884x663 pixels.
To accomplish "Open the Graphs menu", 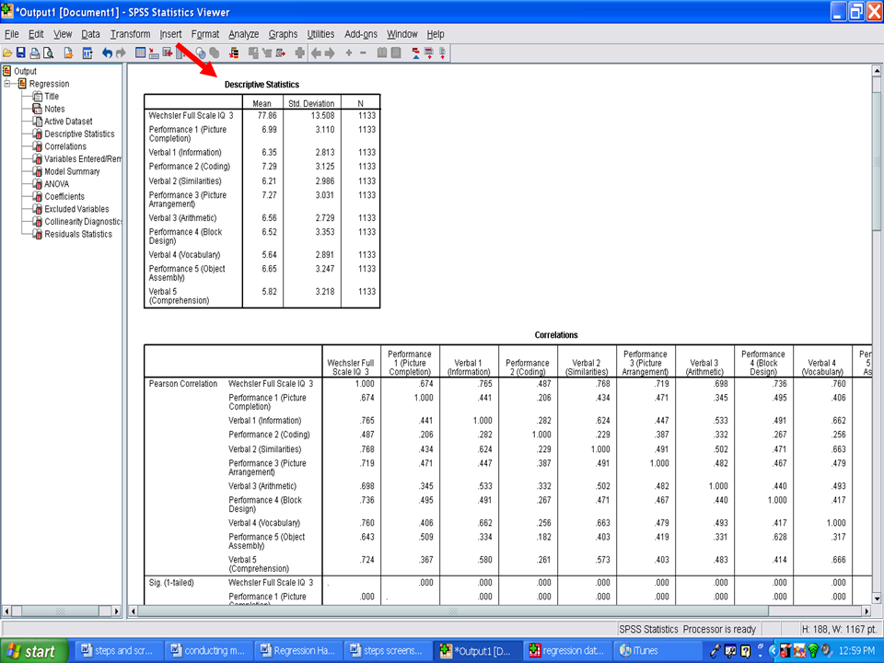I will click(x=283, y=34).
